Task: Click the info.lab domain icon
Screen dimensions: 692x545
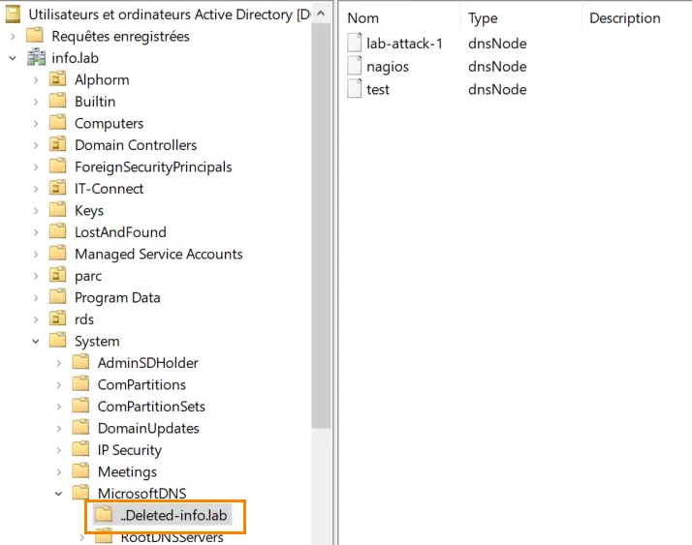Action: [37, 58]
